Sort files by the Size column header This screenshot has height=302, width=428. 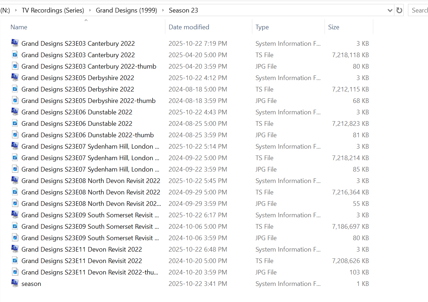click(334, 27)
